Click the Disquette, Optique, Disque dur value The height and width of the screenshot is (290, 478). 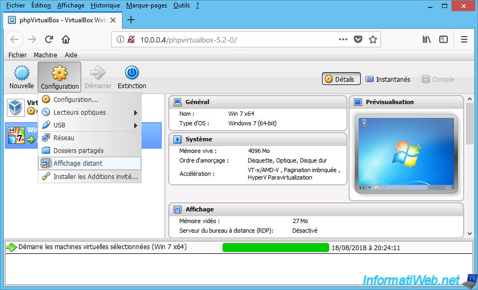287,160
